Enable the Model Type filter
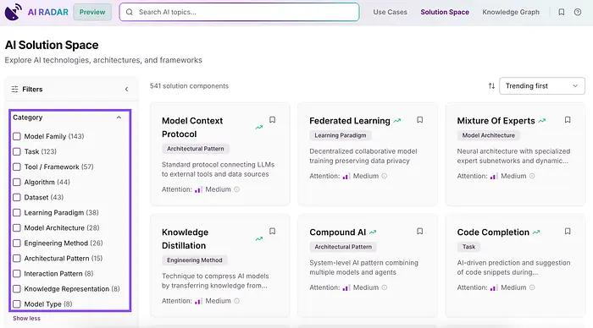Viewport: 593px width, 328px height. tap(17, 304)
